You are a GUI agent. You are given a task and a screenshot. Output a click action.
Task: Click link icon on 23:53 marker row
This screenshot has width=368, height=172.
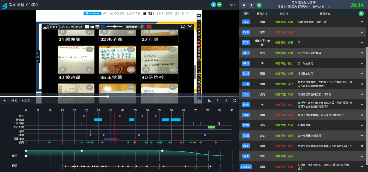coord(362,22)
